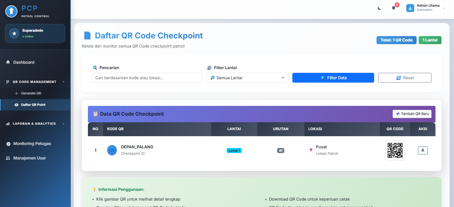
Task: Click the Pusat location pin icon
Action: (x=311, y=150)
